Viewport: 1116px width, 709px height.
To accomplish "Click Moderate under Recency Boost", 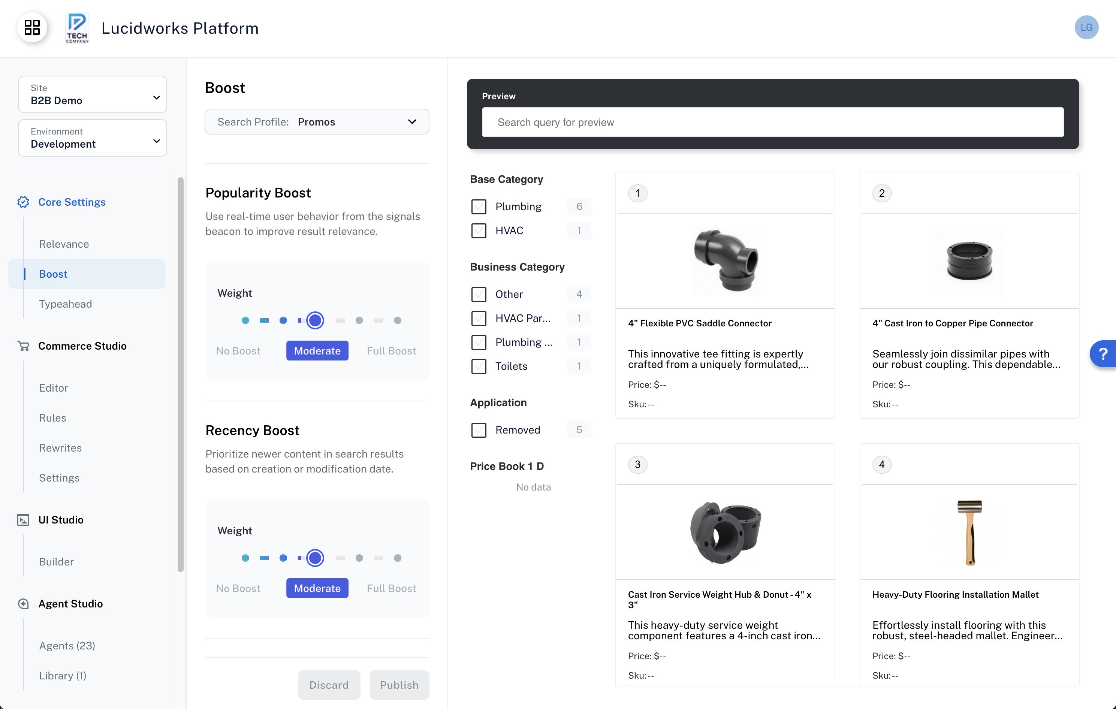I will pyautogui.click(x=317, y=588).
